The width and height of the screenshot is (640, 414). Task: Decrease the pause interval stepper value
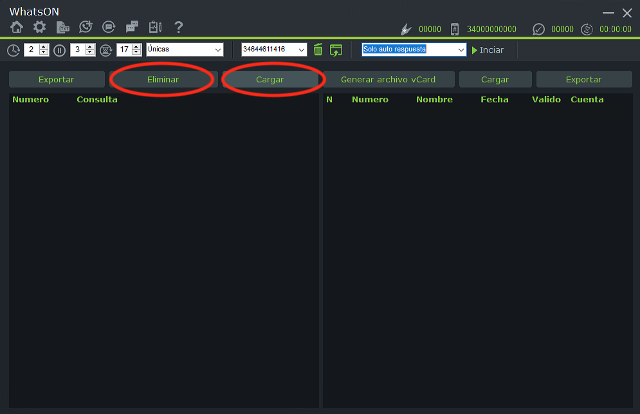[x=90, y=53]
